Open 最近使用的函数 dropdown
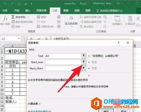The height and width of the screenshot is (112, 141). pos(23,22)
